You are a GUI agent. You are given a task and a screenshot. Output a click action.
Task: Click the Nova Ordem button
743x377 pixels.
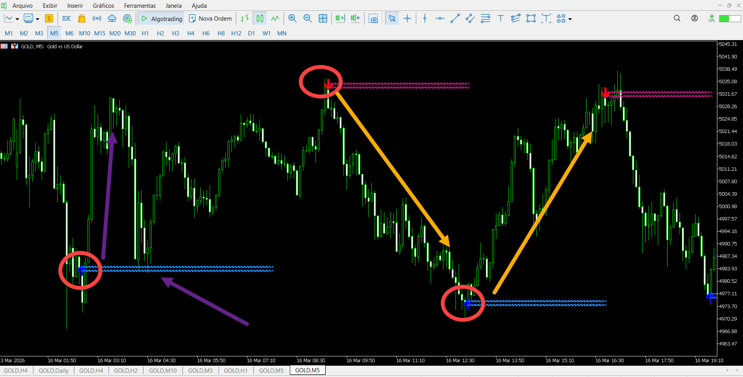click(x=210, y=19)
